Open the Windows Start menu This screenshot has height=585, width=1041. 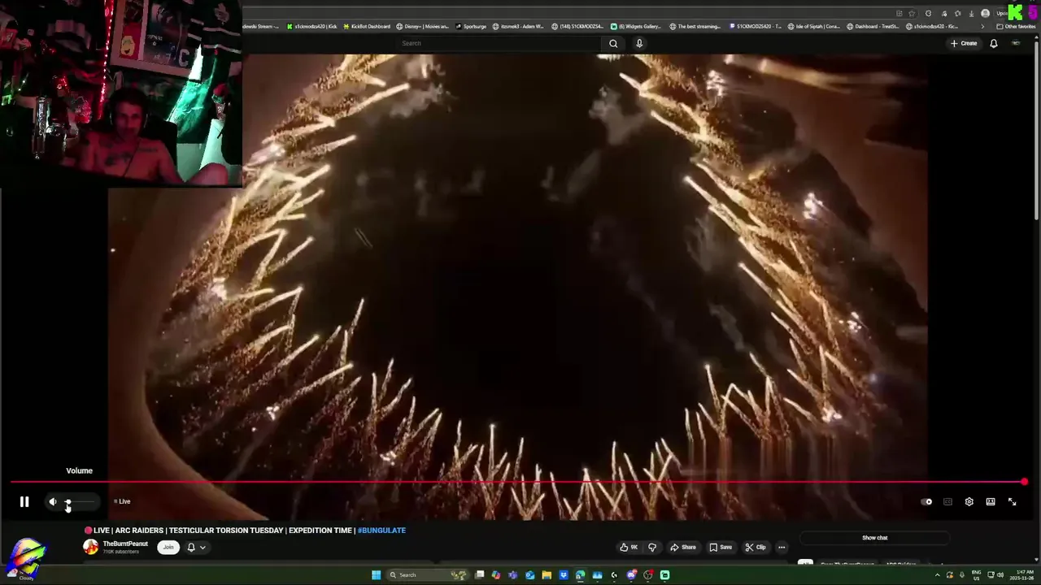[x=376, y=575]
